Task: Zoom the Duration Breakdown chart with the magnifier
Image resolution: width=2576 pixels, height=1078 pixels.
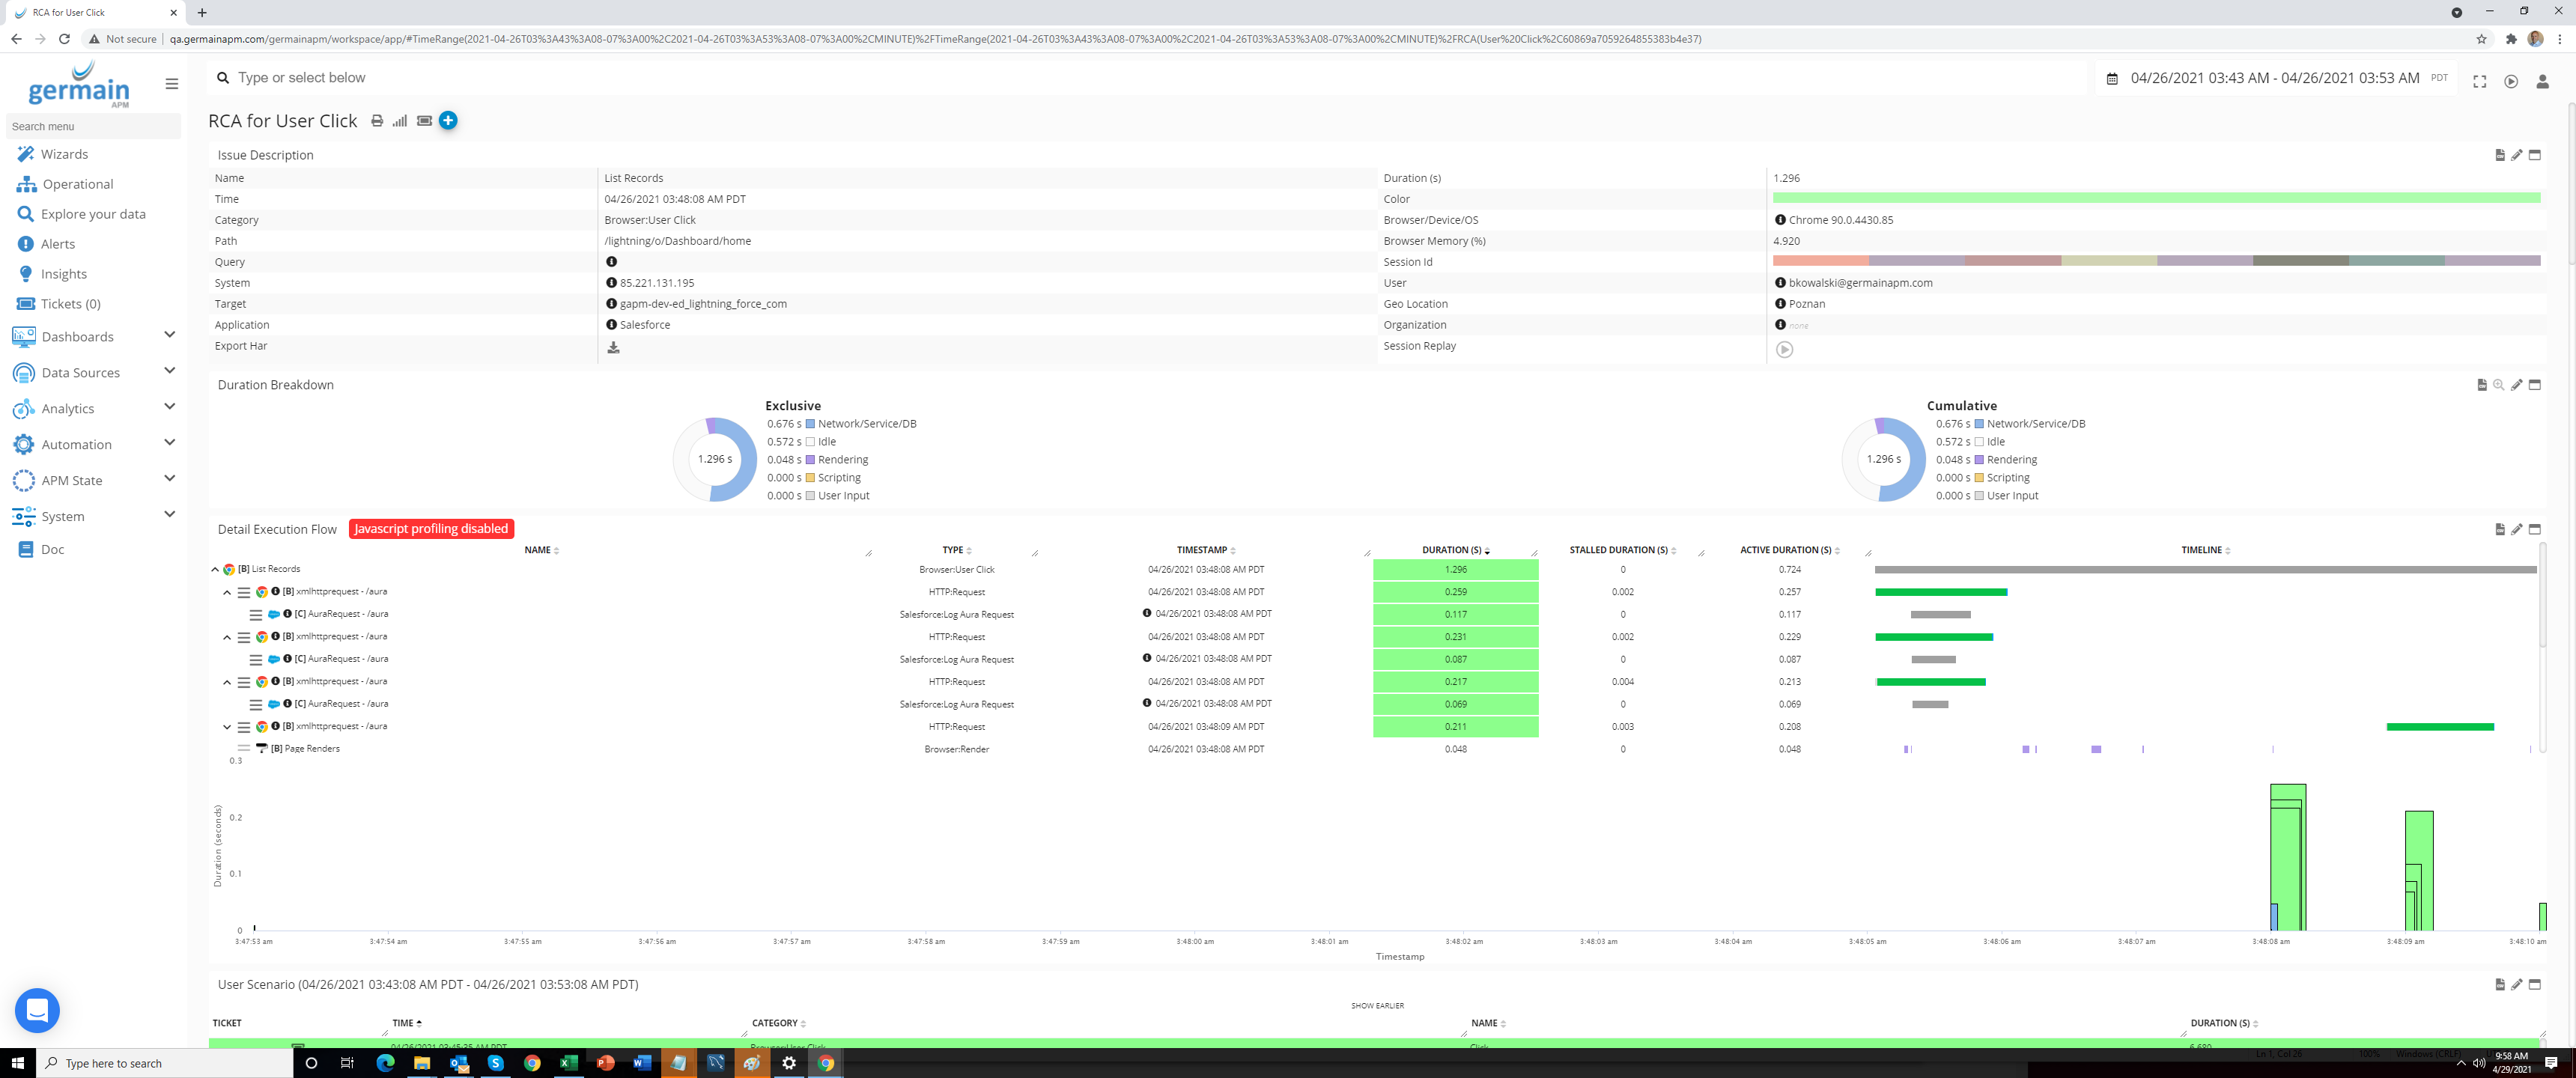Action: (x=2499, y=385)
